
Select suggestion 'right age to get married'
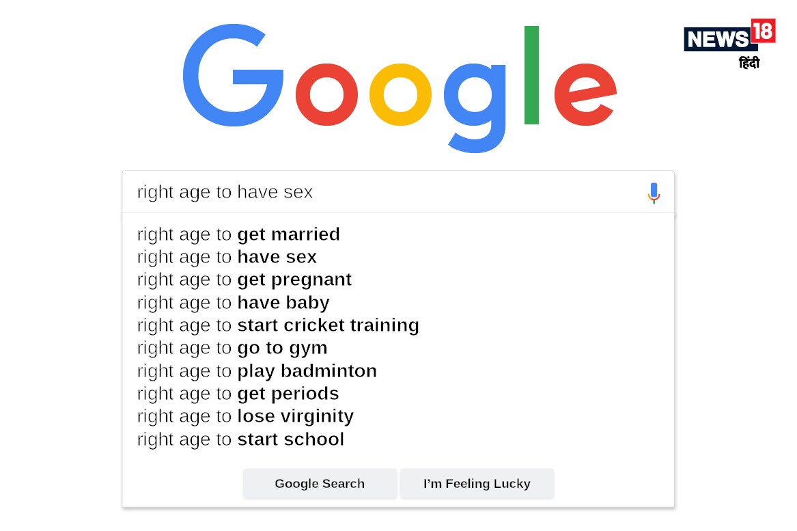238,234
